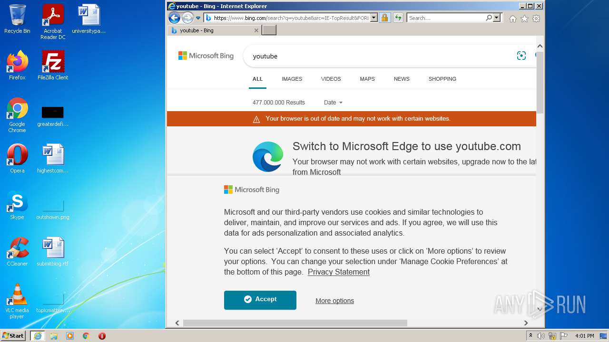The height and width of the screenshot is (342, 609).
Task: Select the highestcom... Word document icon
Action: click(53, 159)
